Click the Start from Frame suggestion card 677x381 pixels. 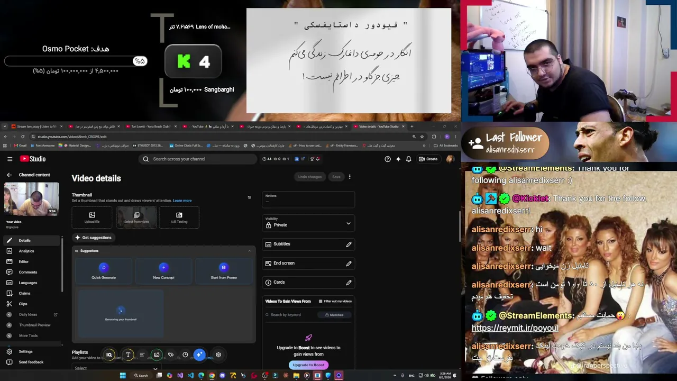[224, 270]
